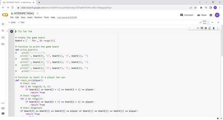Open the Runtime menu

[x=38, y=17]
